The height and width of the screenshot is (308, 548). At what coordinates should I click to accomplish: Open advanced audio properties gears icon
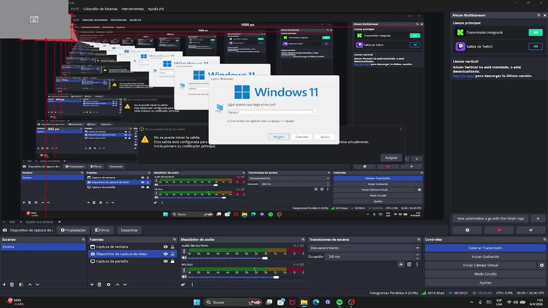coord(183,284)
